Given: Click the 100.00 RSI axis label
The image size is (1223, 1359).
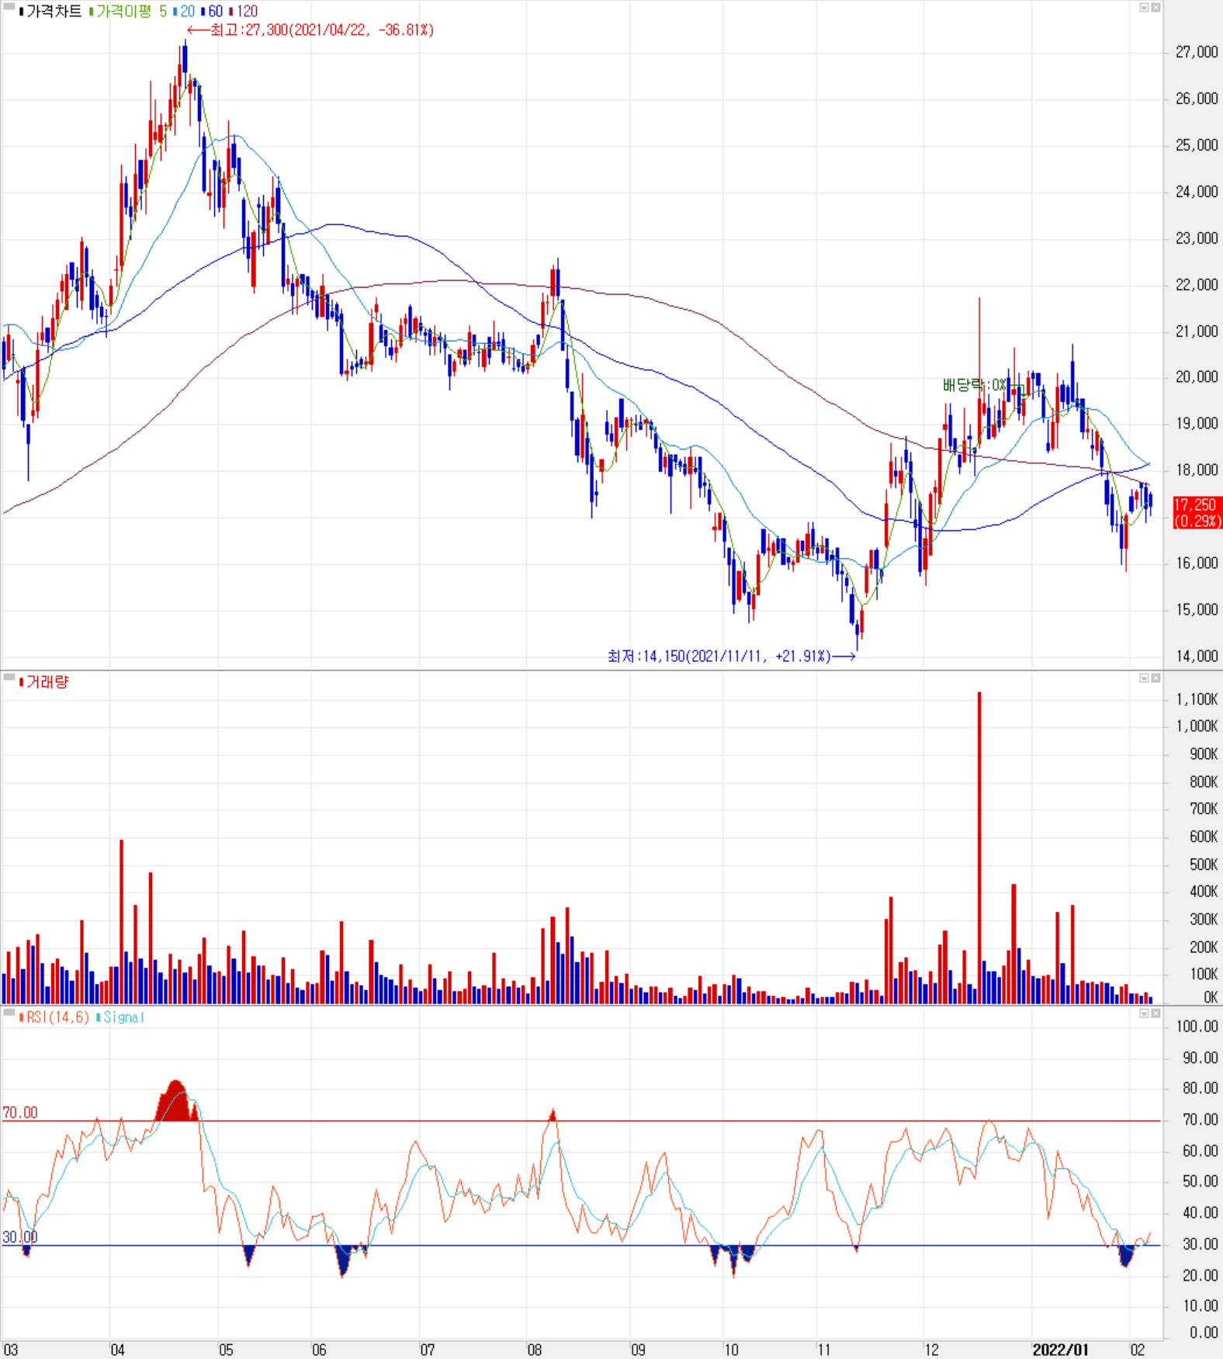Looking at the screenshot, I should [x=1197, y=1027].
